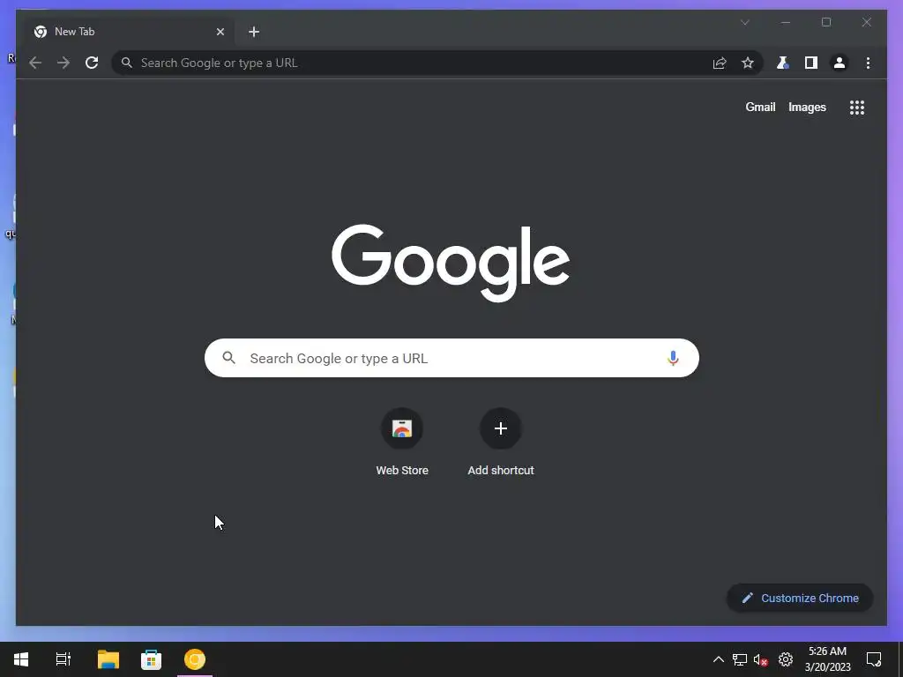Open Images link
Viewport: 903px width, 677px height.
[807, 107]
